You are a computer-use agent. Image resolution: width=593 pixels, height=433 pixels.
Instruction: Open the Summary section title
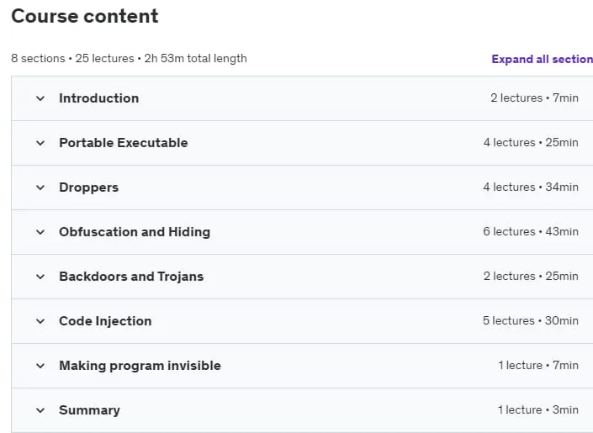(89, 410)
